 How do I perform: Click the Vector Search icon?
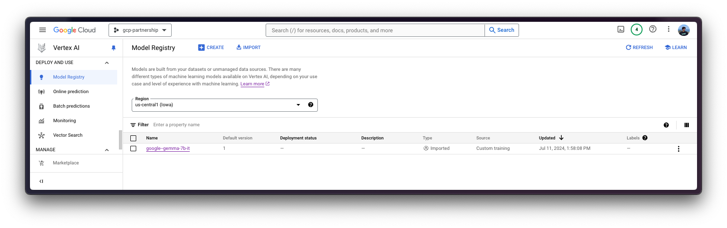click(x=41, y=135)
